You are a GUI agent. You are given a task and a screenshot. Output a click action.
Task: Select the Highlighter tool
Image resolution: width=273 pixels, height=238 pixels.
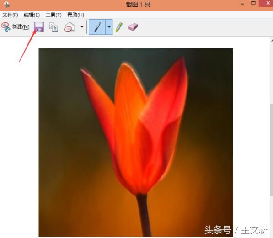click(119, 27)
